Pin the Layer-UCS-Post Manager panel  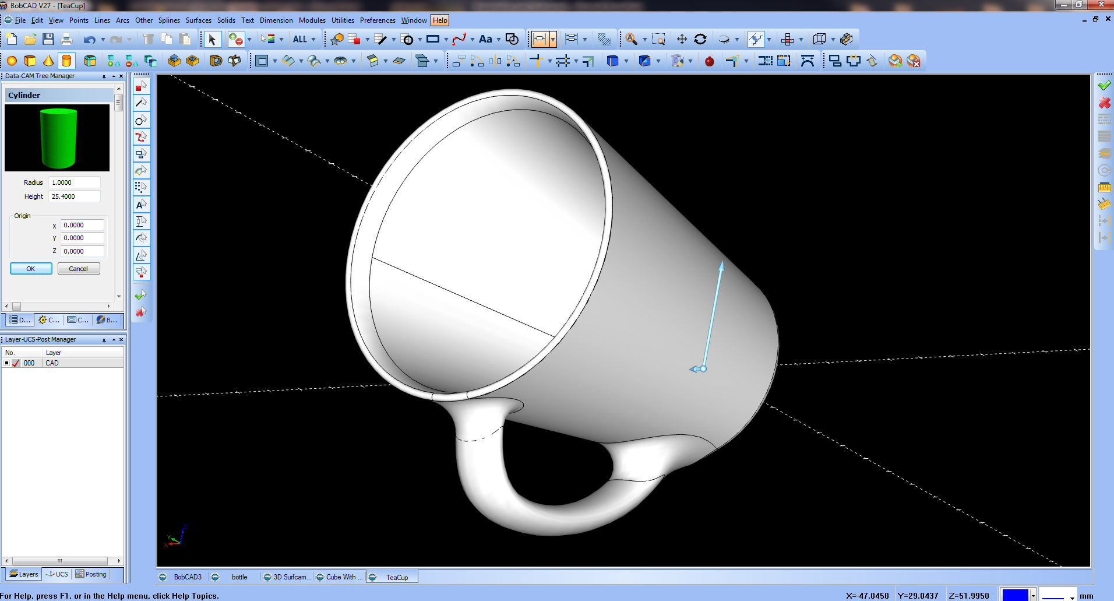[x=105, y=339]
